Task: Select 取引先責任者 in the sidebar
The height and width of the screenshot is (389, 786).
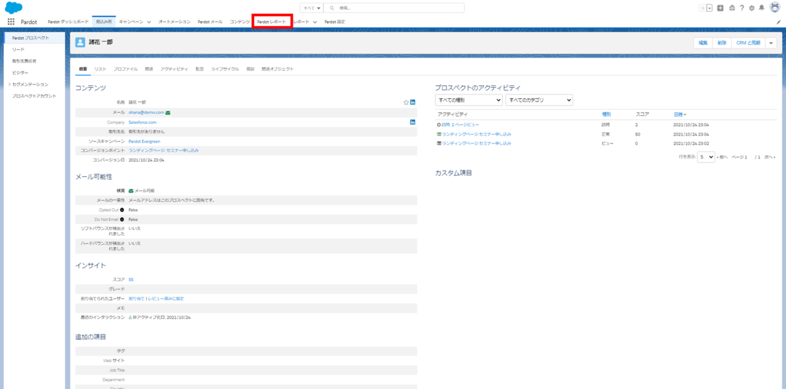Action: pyautogui.click(x=24, y=61)
